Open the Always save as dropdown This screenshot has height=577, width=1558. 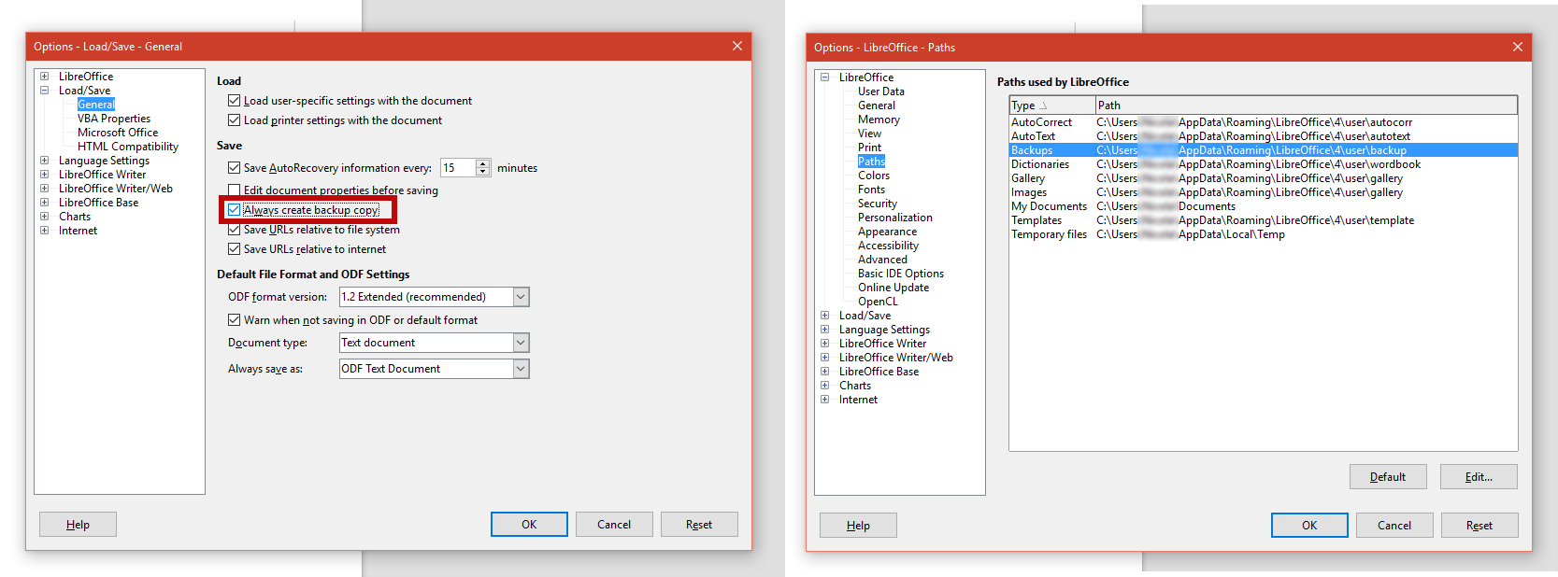click(x=521, y=369)
